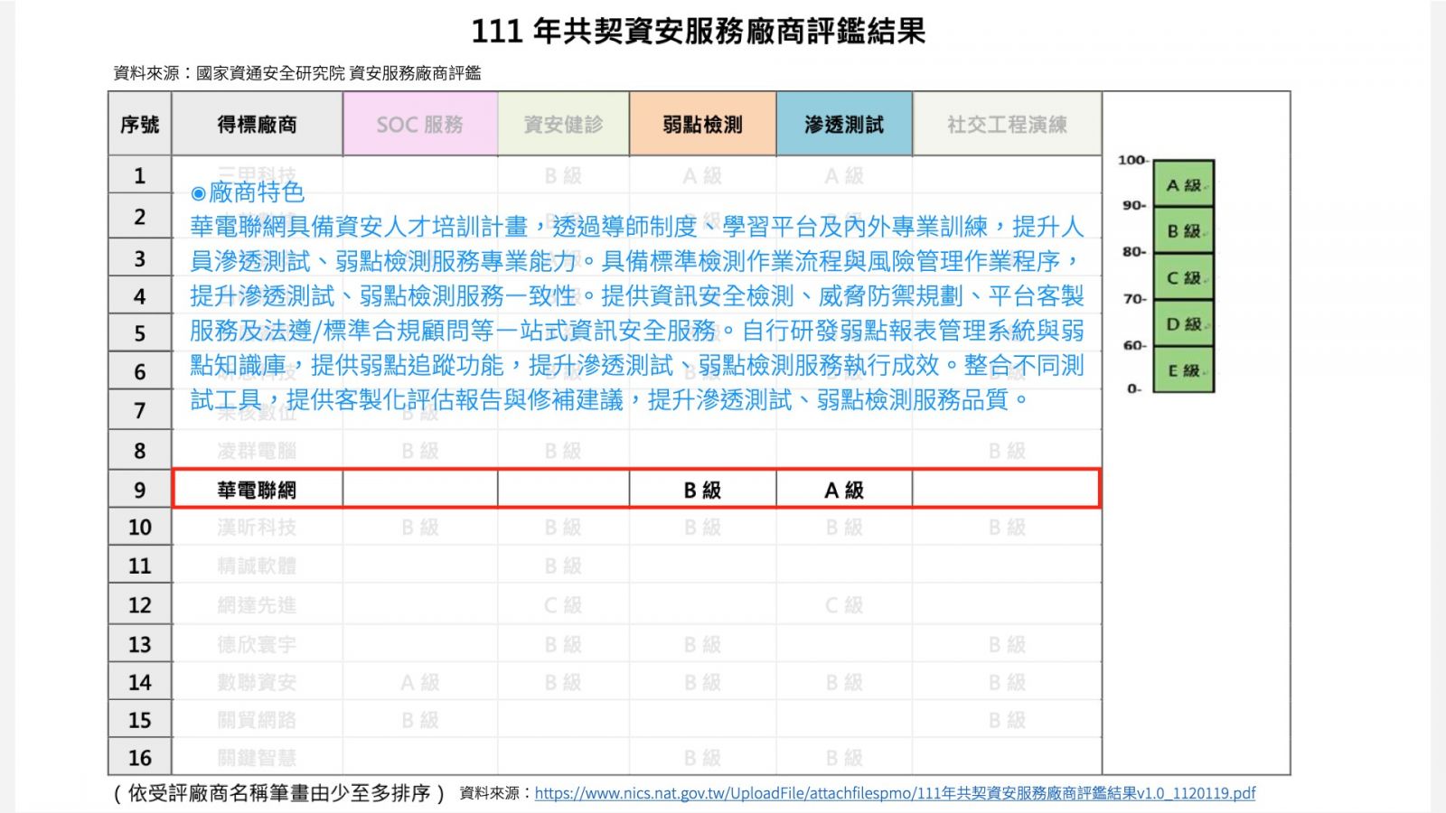1446x813 pixels.
Task: Click the B 級 box in the grade legend
Action: [x=1184, y=231]
